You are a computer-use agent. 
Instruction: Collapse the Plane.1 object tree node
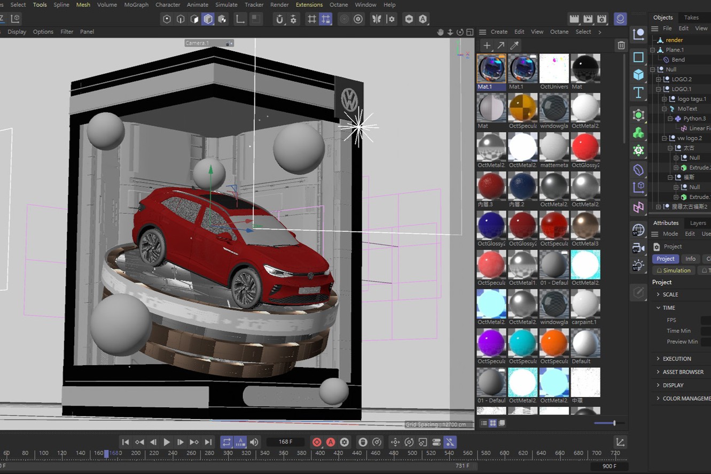pyautogui.click(x=652, y=50)
